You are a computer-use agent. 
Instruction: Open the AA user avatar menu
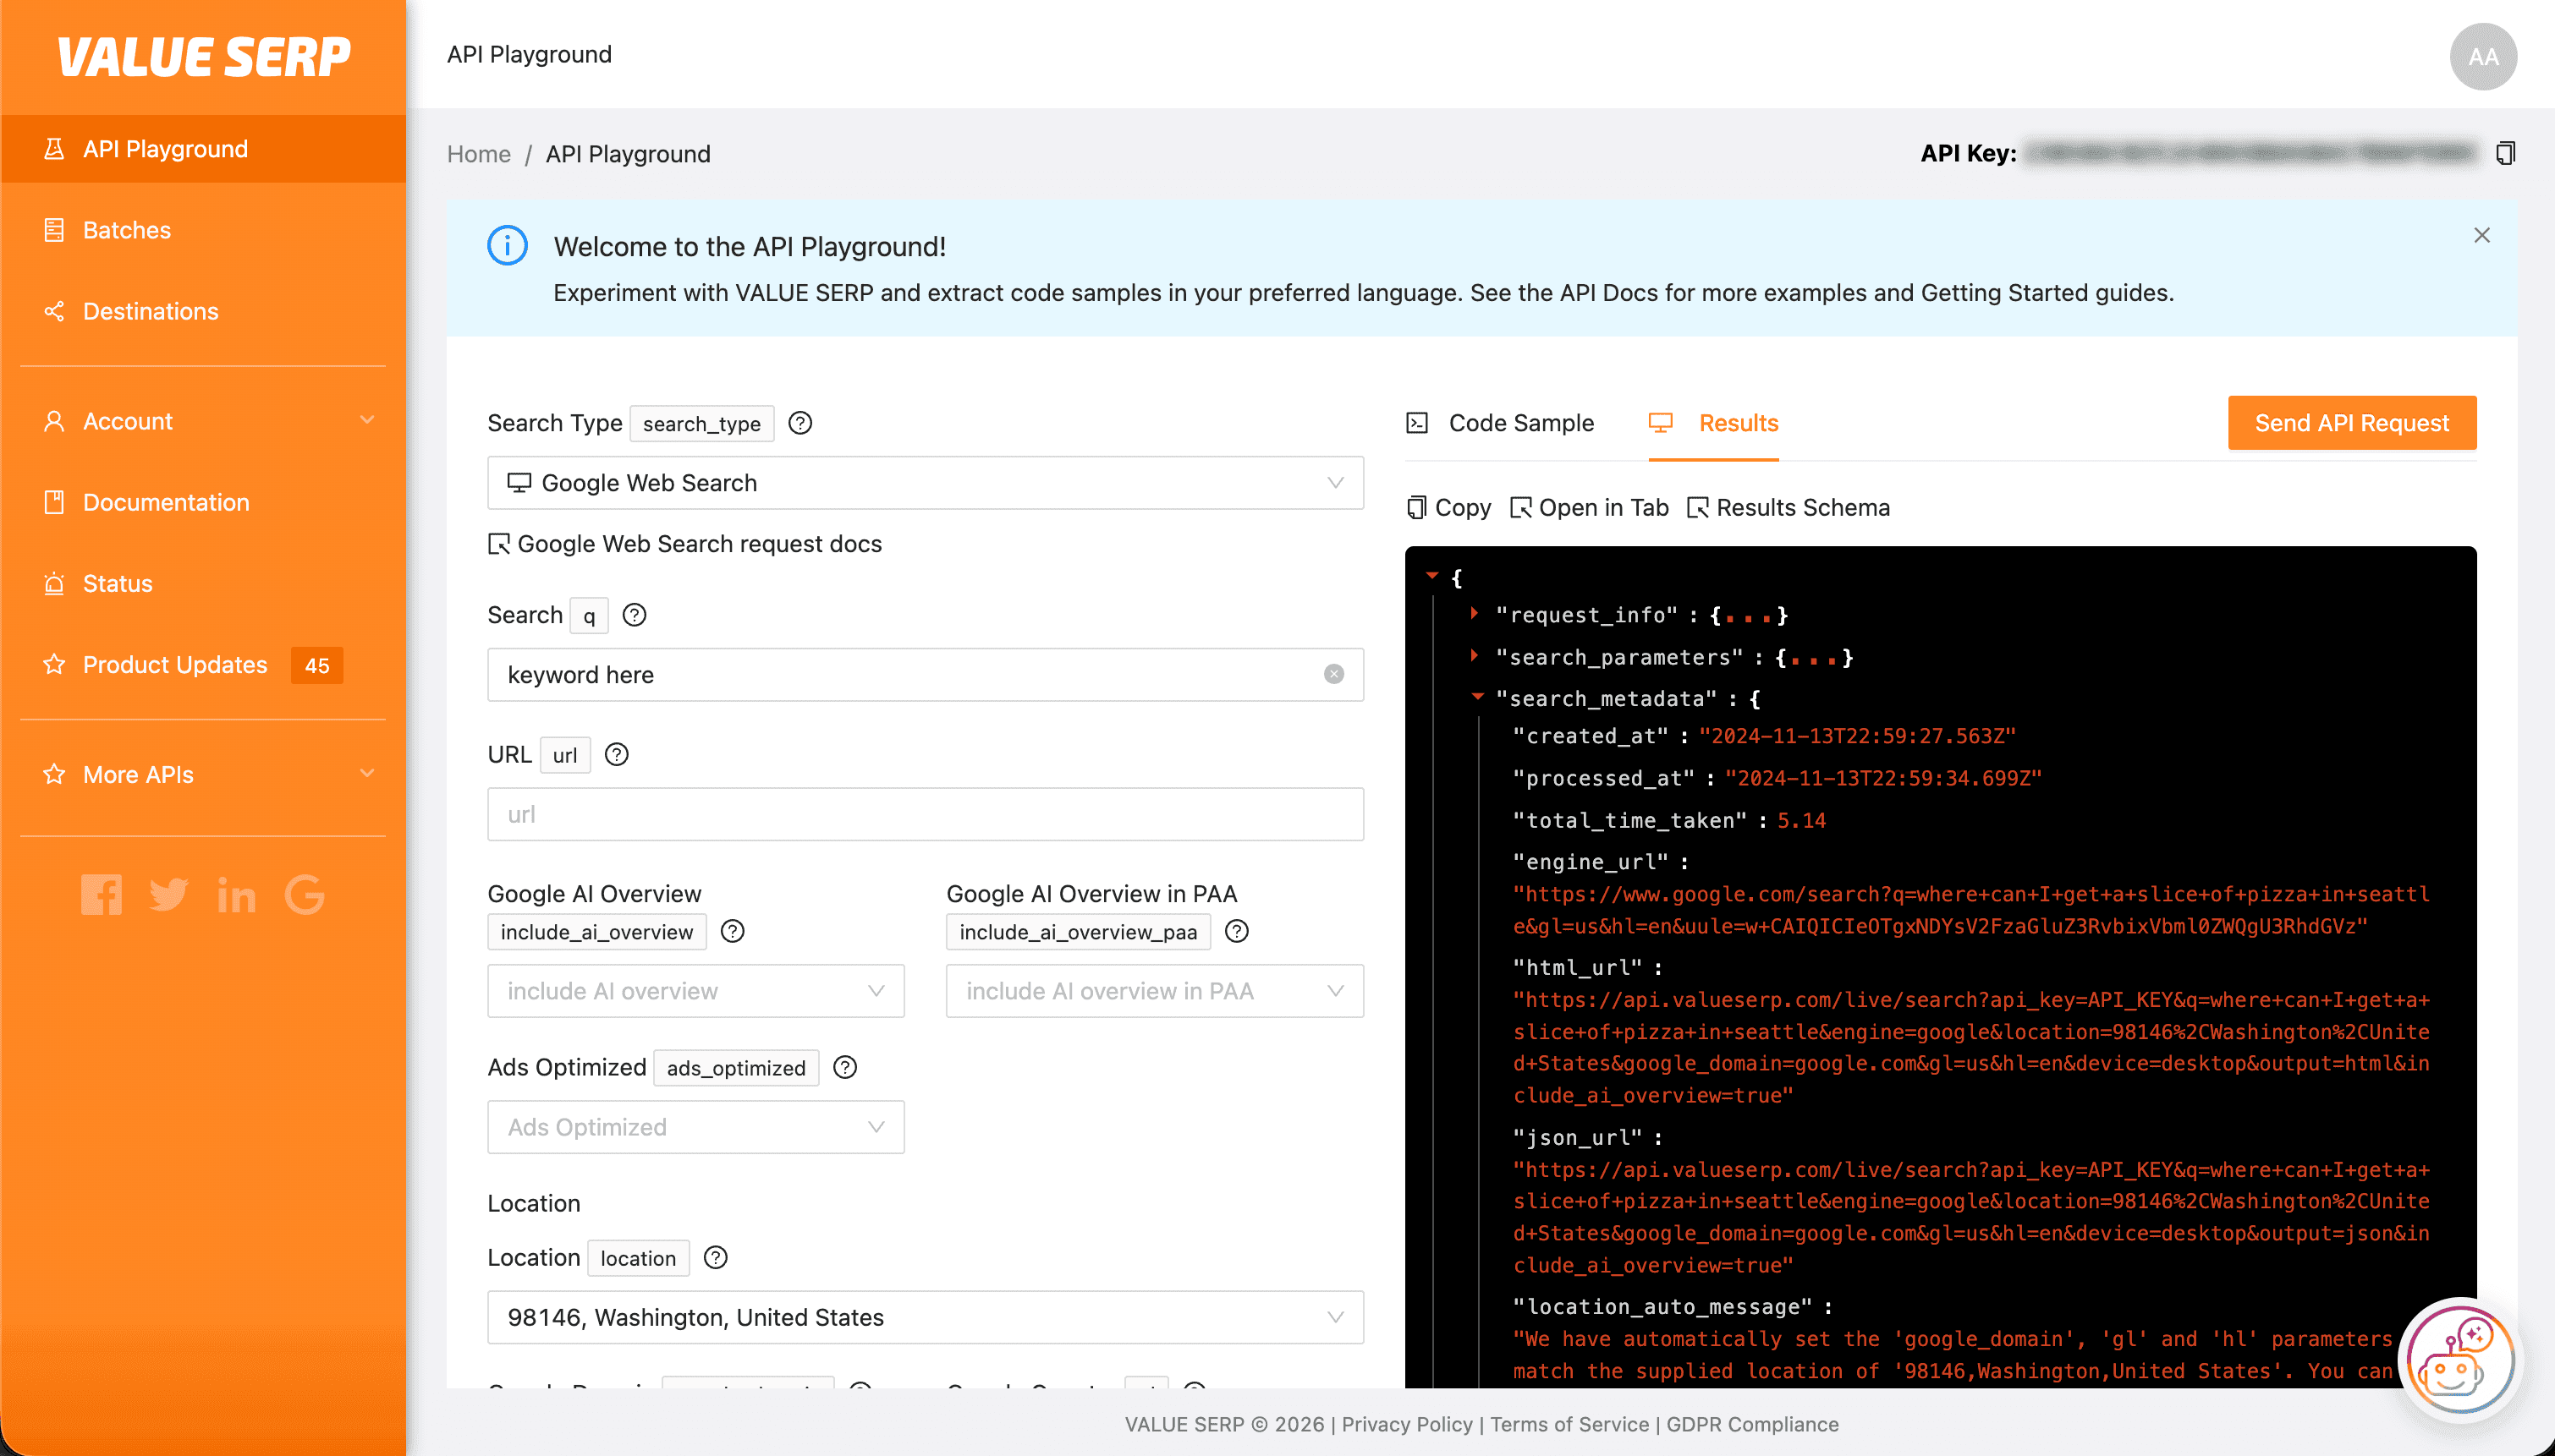[x=2483, y=56]
